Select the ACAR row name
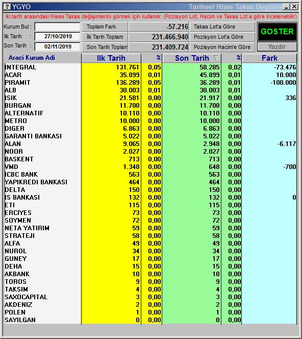Viewport: 302px width, 339px height. tap(13, 75)
